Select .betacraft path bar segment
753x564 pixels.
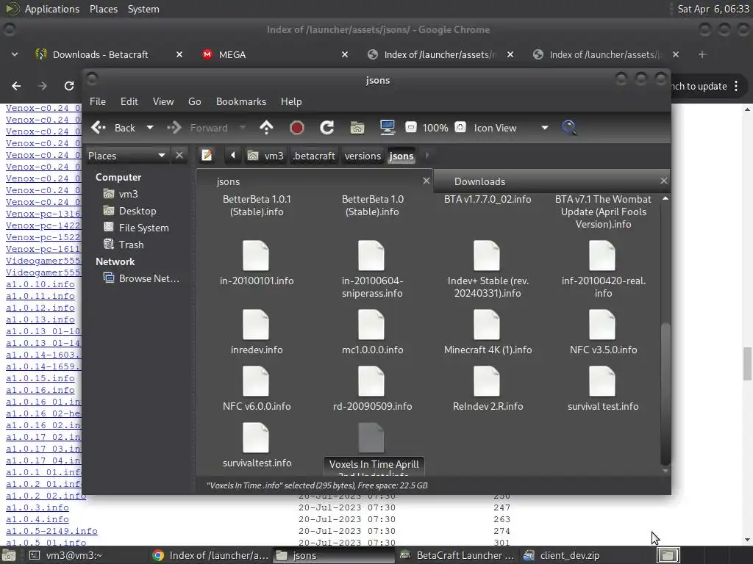click(314, 156)
